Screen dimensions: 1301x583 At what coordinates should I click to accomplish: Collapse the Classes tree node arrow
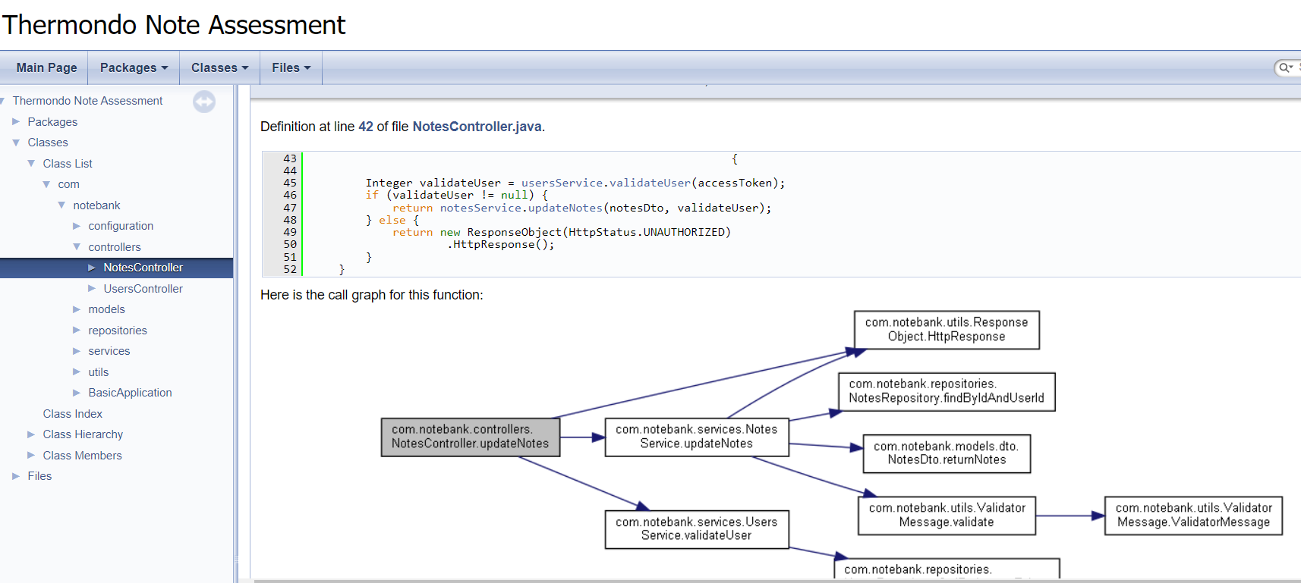pos(16,143)
